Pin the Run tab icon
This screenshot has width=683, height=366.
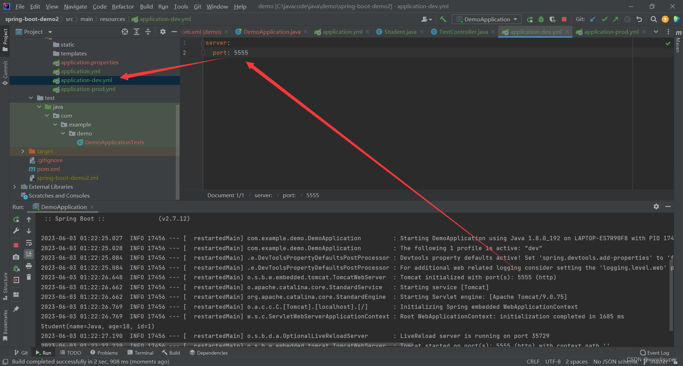pyautogui.click(x=16, y=309)
